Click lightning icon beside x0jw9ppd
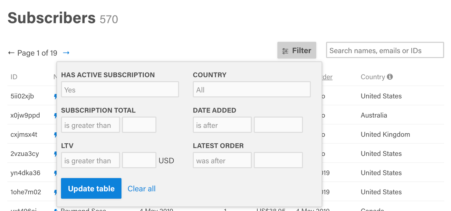Screen dimensions: 451x211 pyautogui.click(x=55, y=115)
